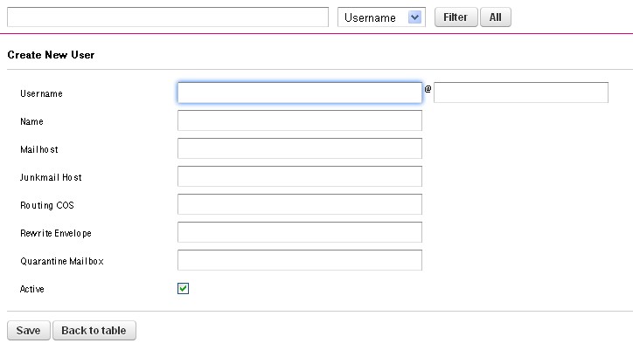Click the Junkmail Host label
Screen dimensions: 633x350
51,177
